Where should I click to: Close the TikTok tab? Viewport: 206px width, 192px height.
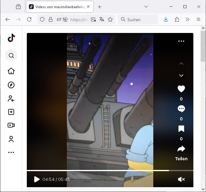pos(88,7)
